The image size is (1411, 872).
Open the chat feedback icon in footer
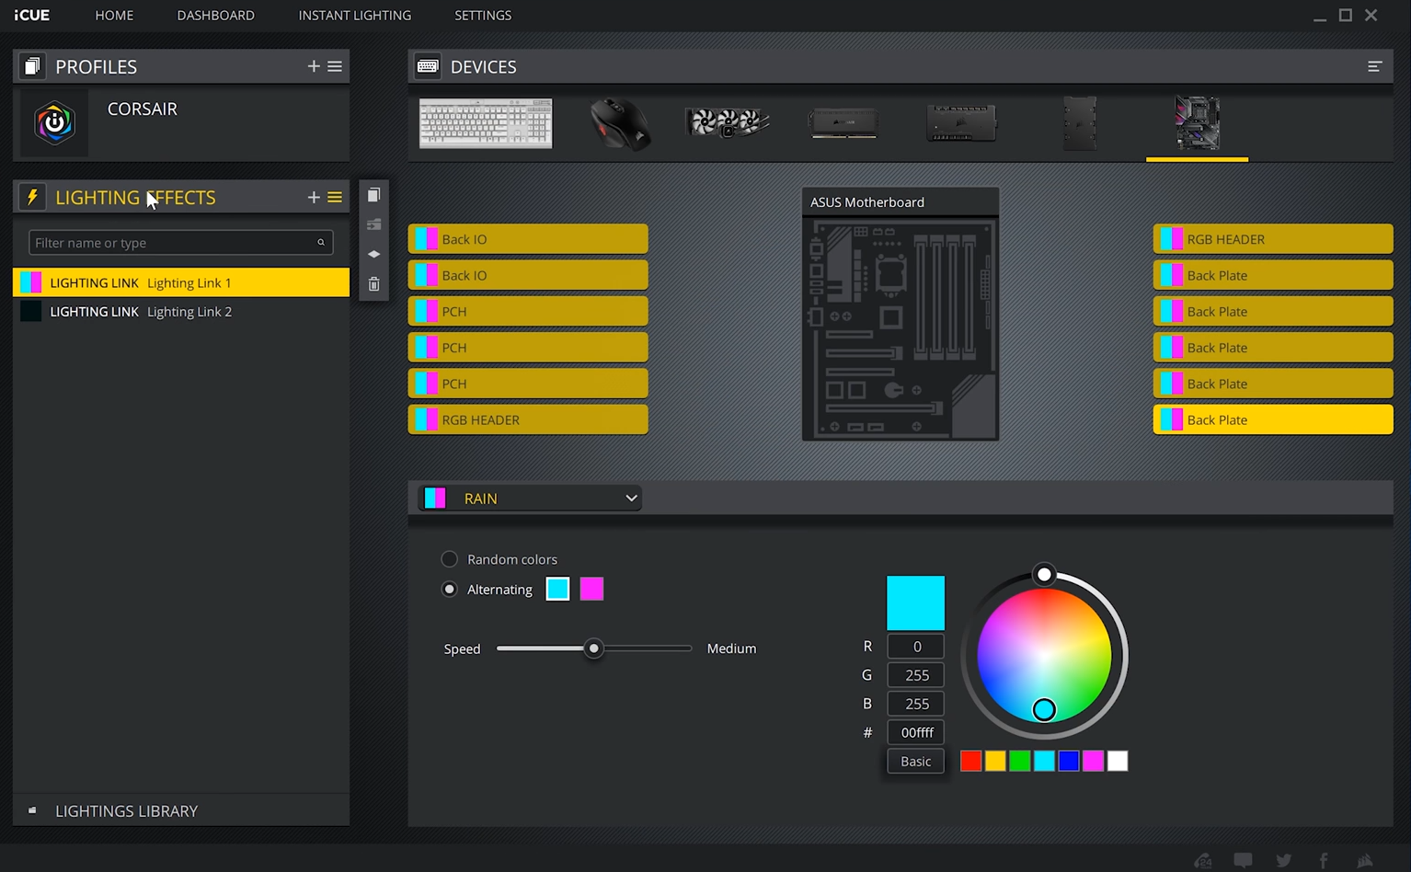tap(1243, 861)
